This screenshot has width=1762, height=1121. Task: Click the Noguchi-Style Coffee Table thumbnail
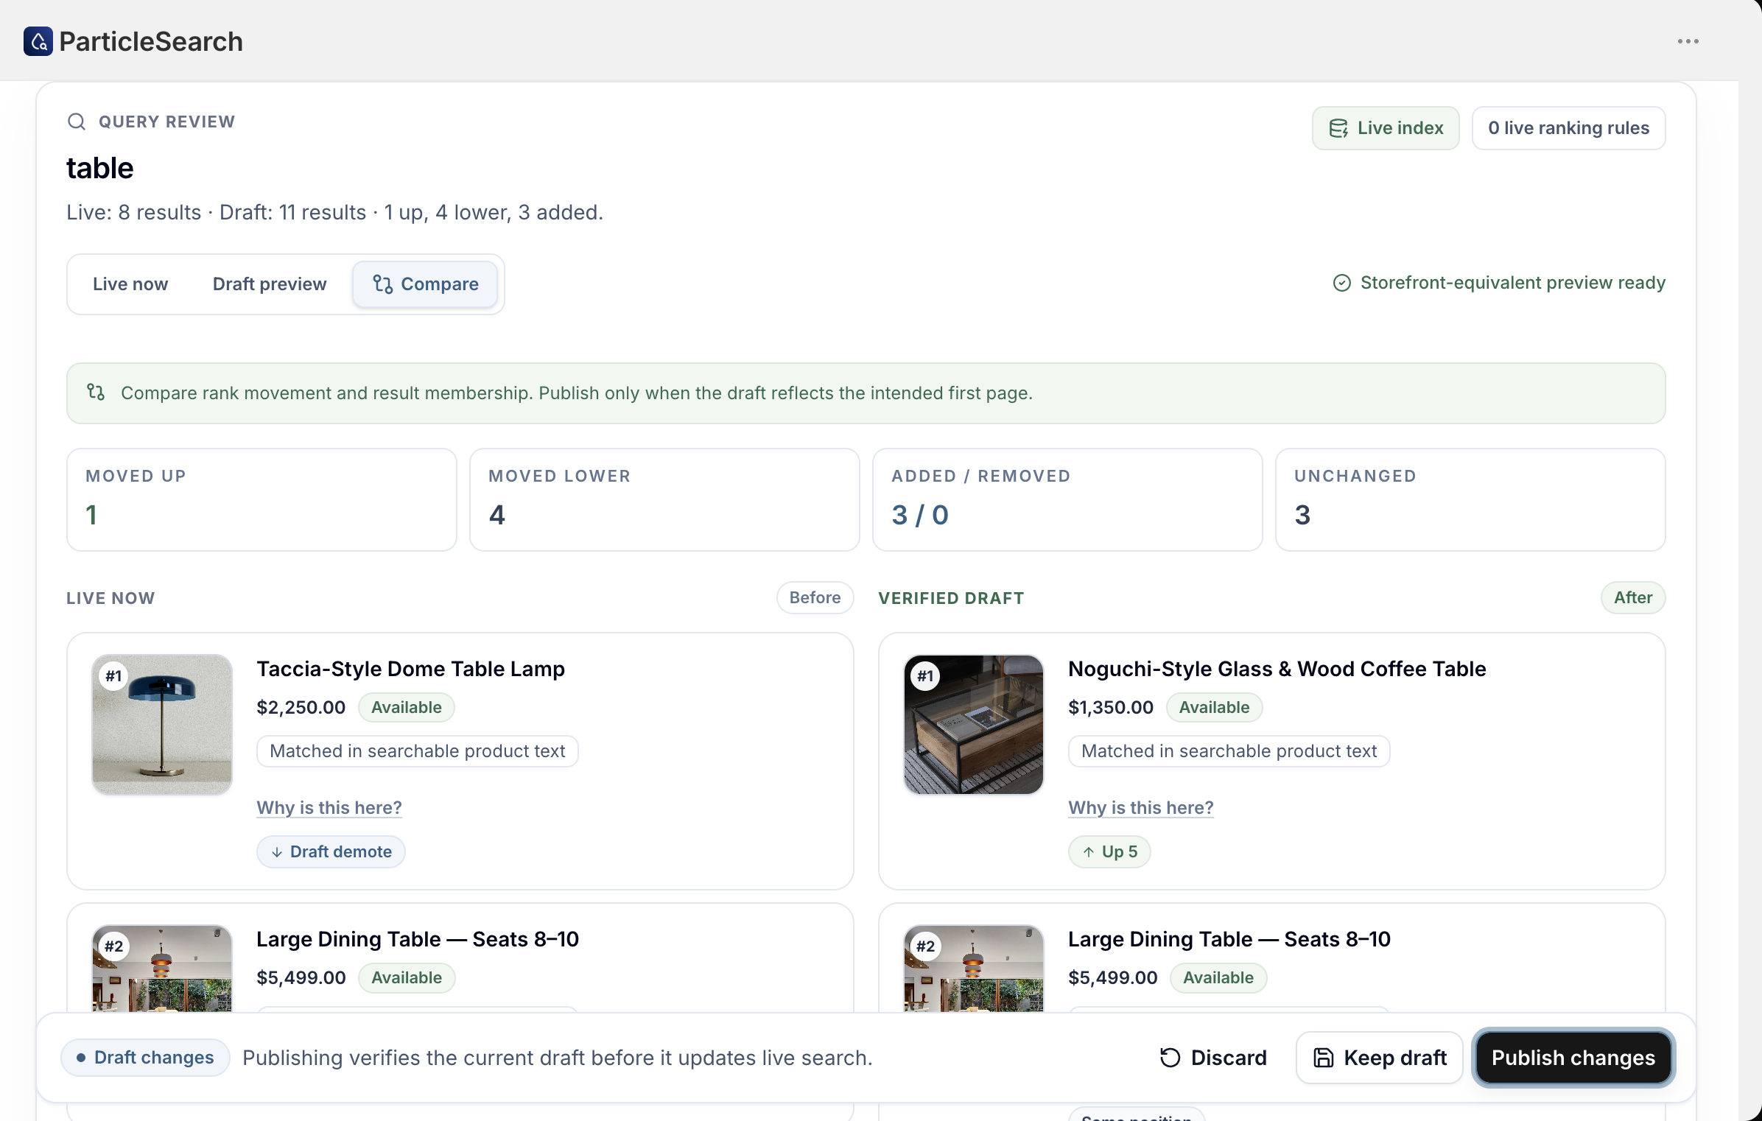[x=974, y=725]
